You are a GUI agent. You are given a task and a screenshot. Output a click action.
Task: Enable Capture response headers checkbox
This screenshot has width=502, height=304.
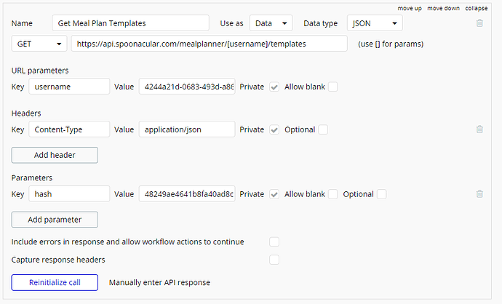(x=274, y=259)
